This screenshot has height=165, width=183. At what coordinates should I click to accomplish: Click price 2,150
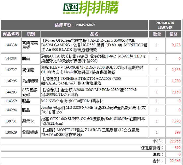coord(176,92)
